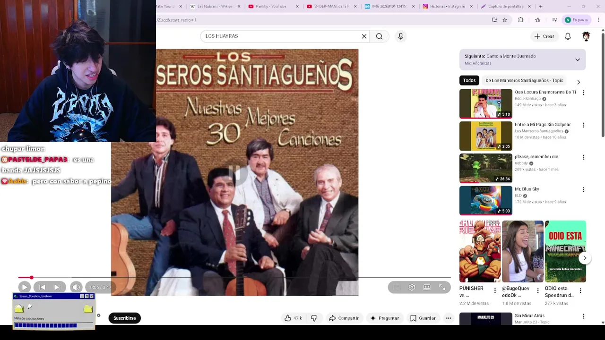Image resolution: width=605 pixels, height=340 pixels.
Task: Select De Los Manseros Santiagueños Topic chip
Action: 524,80
